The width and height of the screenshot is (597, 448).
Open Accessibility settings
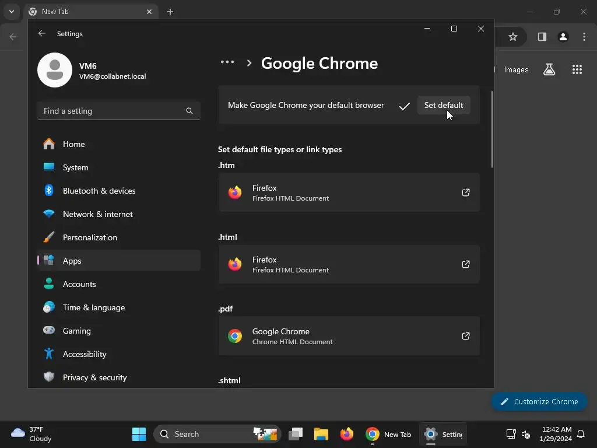click(x=119, y=354)
